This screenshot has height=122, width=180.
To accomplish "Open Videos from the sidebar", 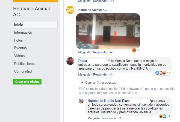I will coord(19,56).
